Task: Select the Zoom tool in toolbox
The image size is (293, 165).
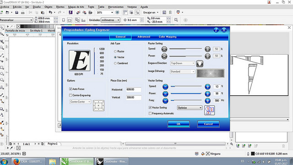Action: [x=2, y=48]
